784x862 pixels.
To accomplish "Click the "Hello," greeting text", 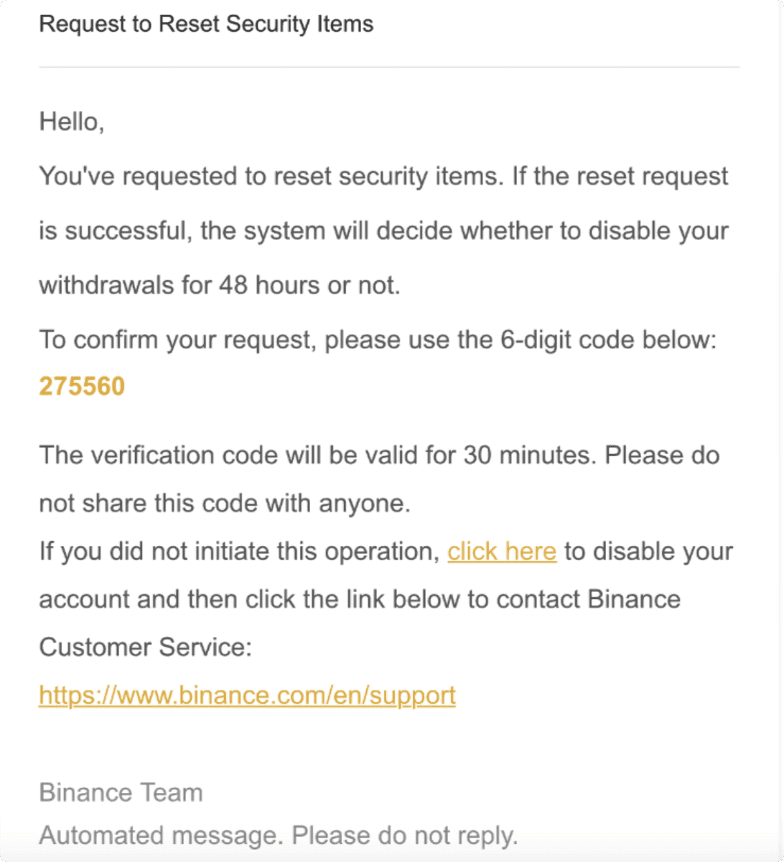I will [x=72, y=122].
